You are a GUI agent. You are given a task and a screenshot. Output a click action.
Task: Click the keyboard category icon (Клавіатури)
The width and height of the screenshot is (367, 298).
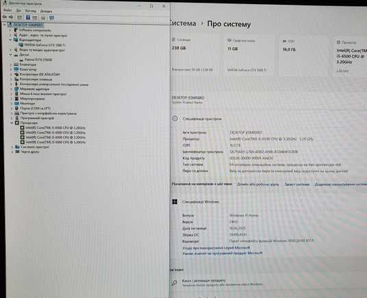point(16,64)
